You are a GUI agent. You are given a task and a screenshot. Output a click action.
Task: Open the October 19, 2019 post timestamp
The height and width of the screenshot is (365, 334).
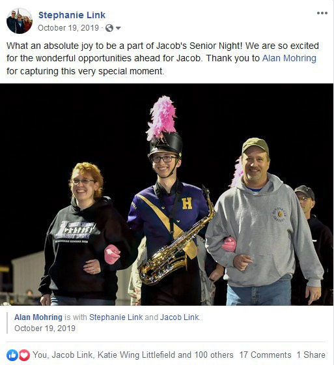tap(68, 28)
